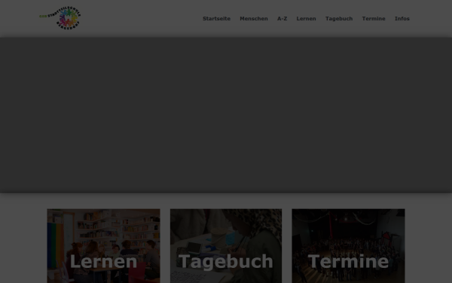452x283 pixels.
Task: Click the Stadtteilschule Bergedorf logo
Action: click(60, 18)
